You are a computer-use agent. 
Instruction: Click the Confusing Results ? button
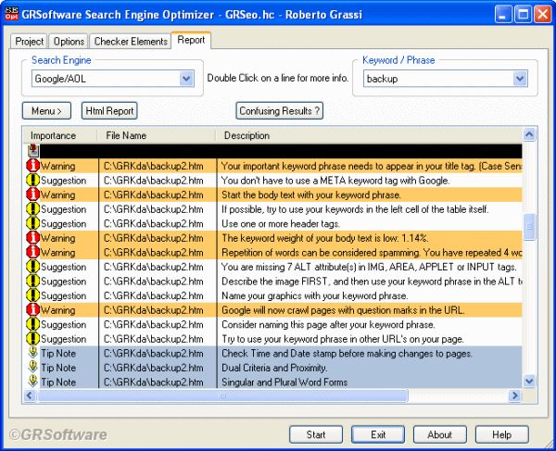coord(279,111)
